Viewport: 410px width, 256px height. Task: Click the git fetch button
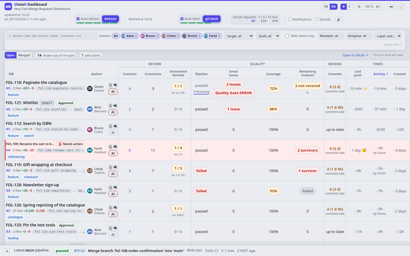(212, 19)
